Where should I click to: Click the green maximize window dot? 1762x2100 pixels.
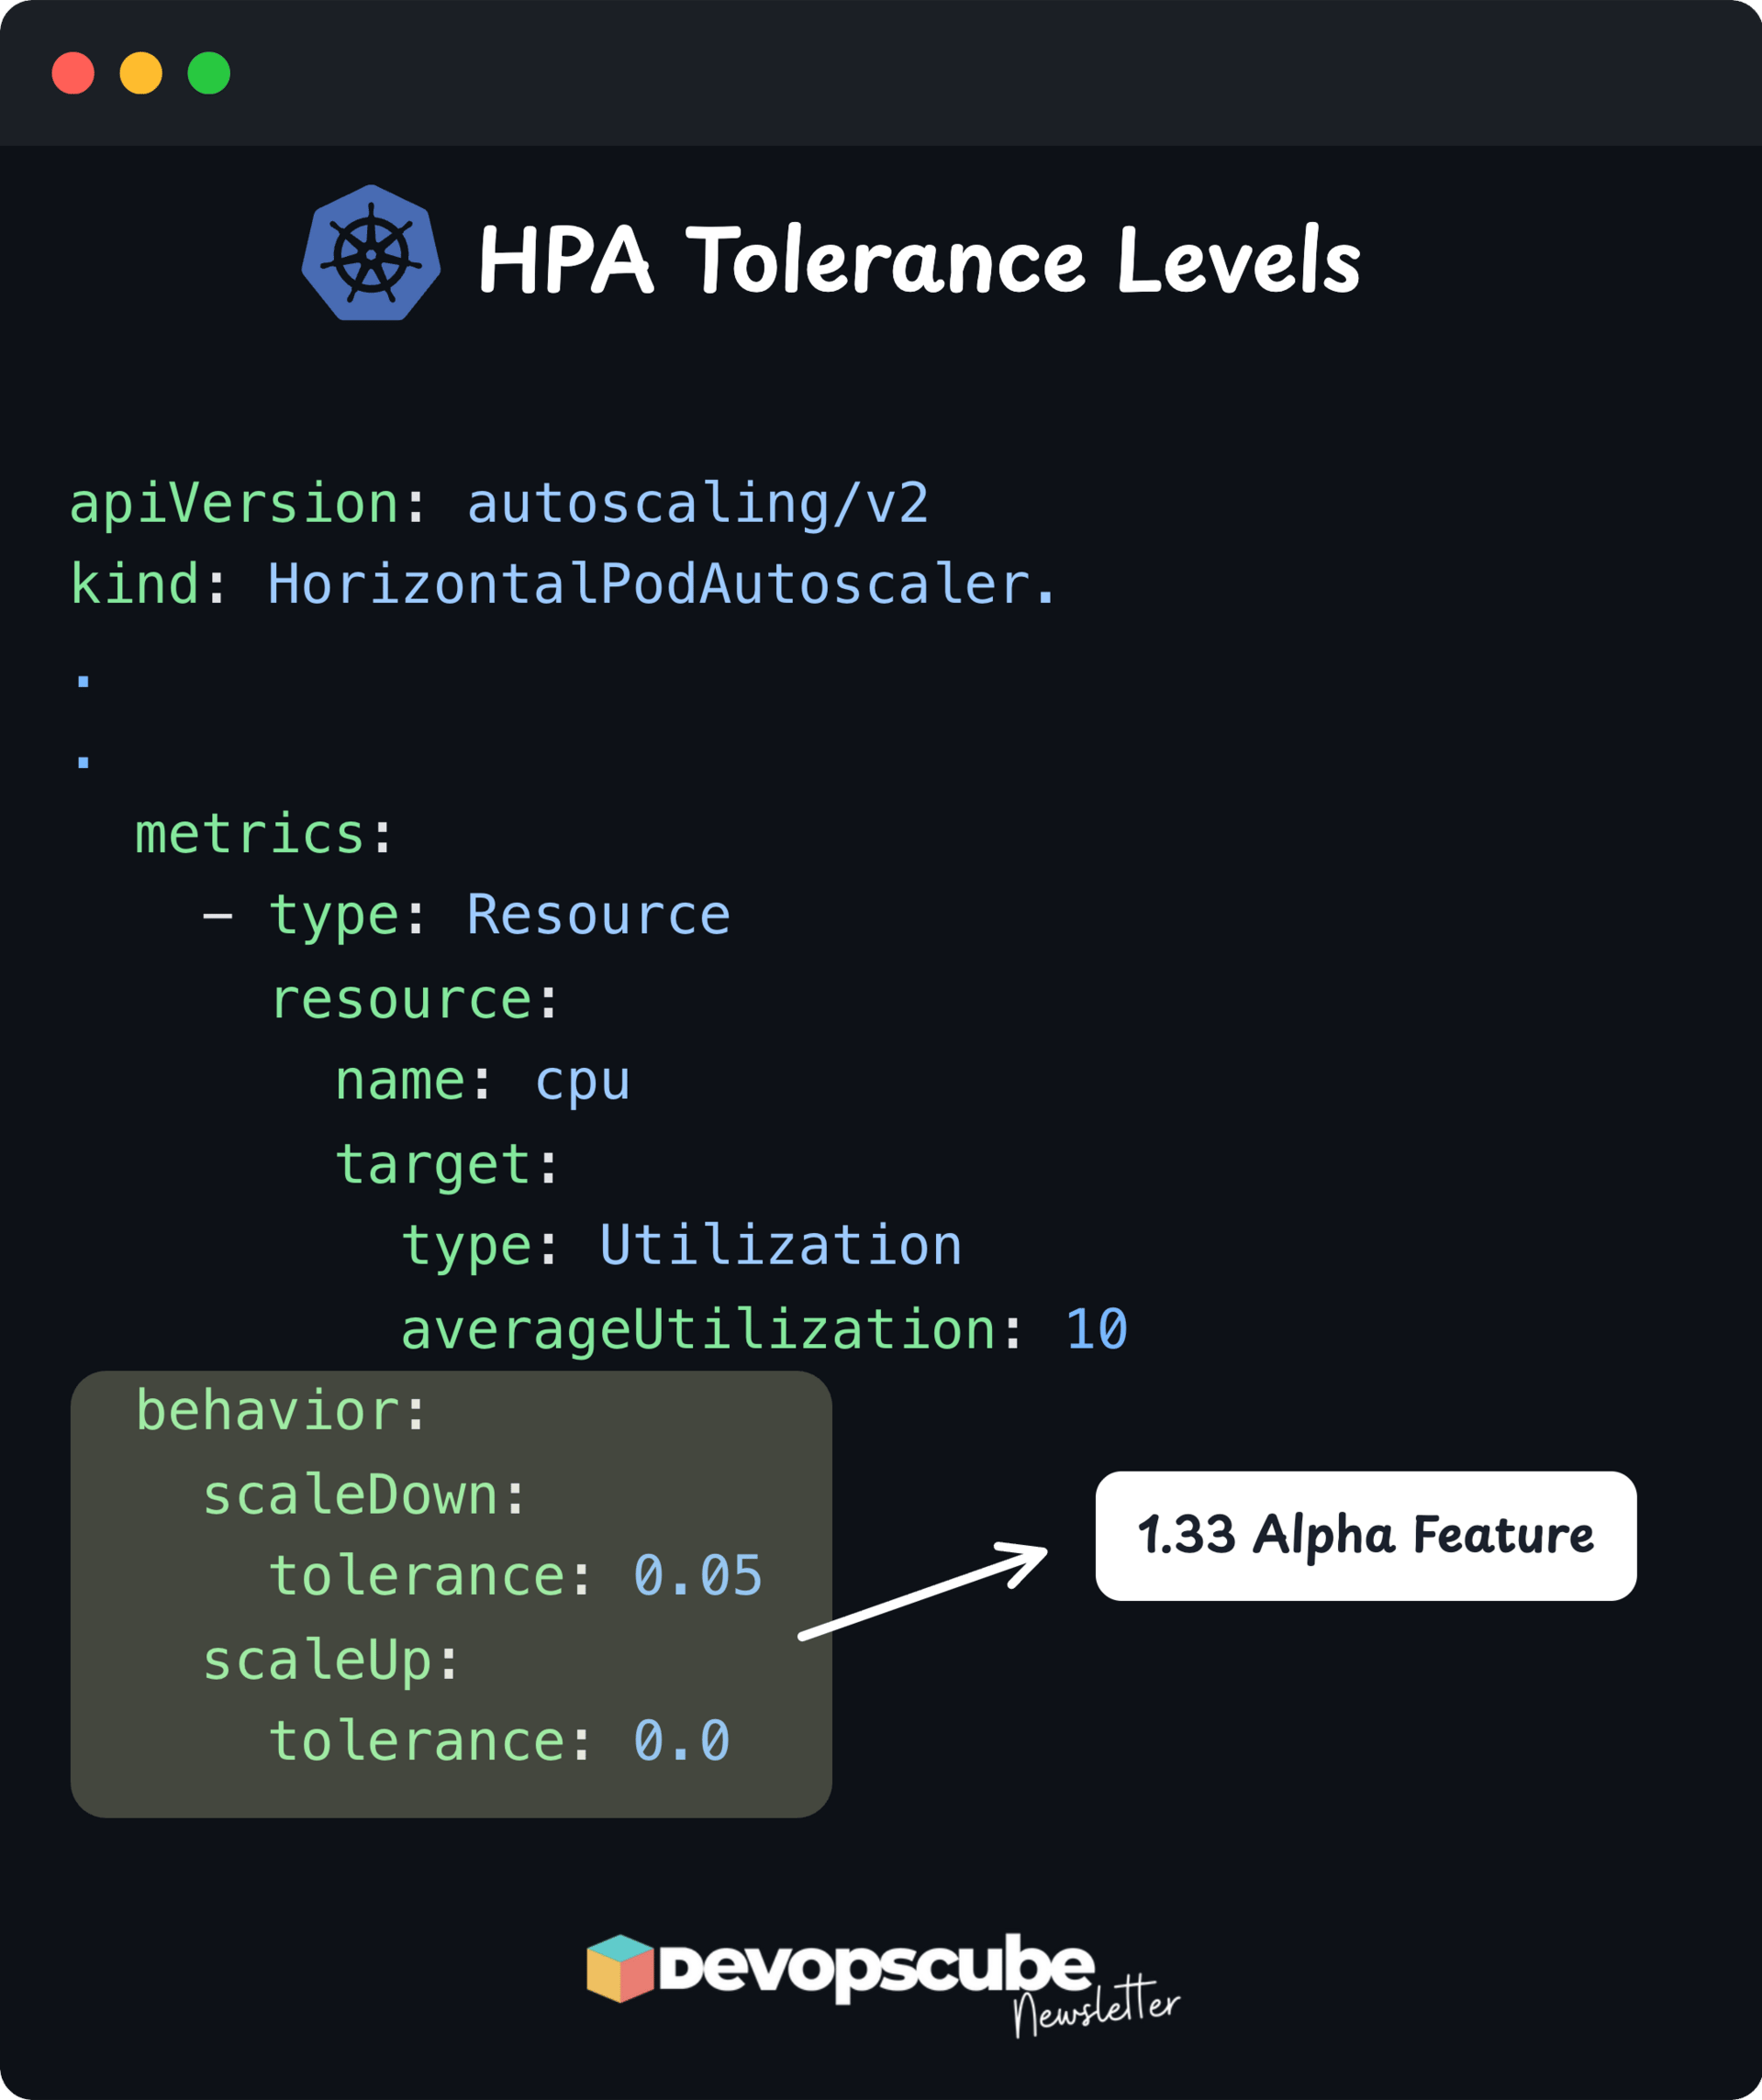pyautogui.click(x=209, y=73)
